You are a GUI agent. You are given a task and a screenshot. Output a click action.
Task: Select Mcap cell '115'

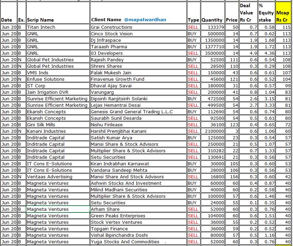283,27
